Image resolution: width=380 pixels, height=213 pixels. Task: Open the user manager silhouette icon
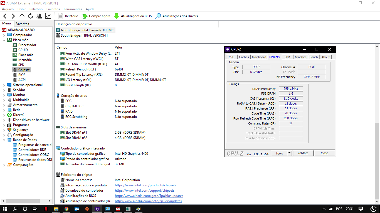point(39,16)
